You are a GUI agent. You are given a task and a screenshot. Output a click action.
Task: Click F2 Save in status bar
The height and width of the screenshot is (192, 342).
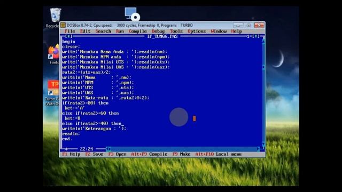point(94,154)
